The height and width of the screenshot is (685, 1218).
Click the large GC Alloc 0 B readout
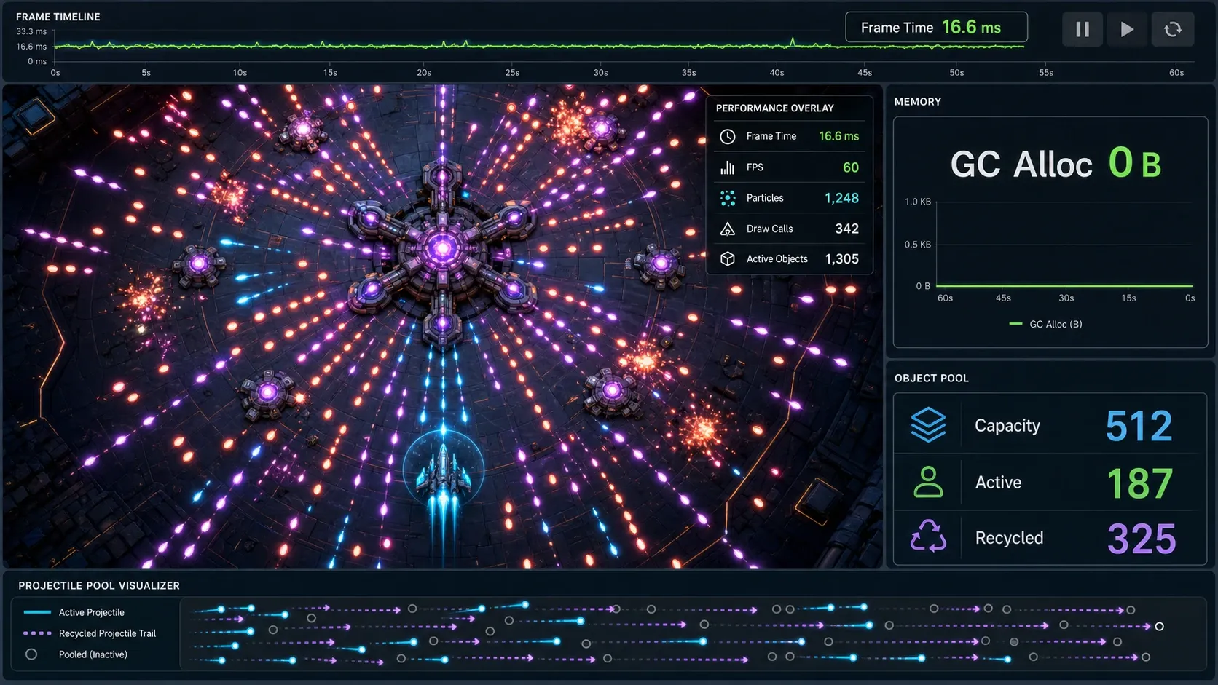tap(1056, 164)
